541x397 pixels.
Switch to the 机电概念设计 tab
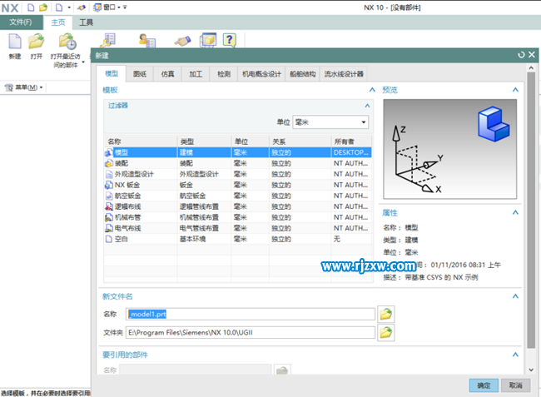[261, 74]
